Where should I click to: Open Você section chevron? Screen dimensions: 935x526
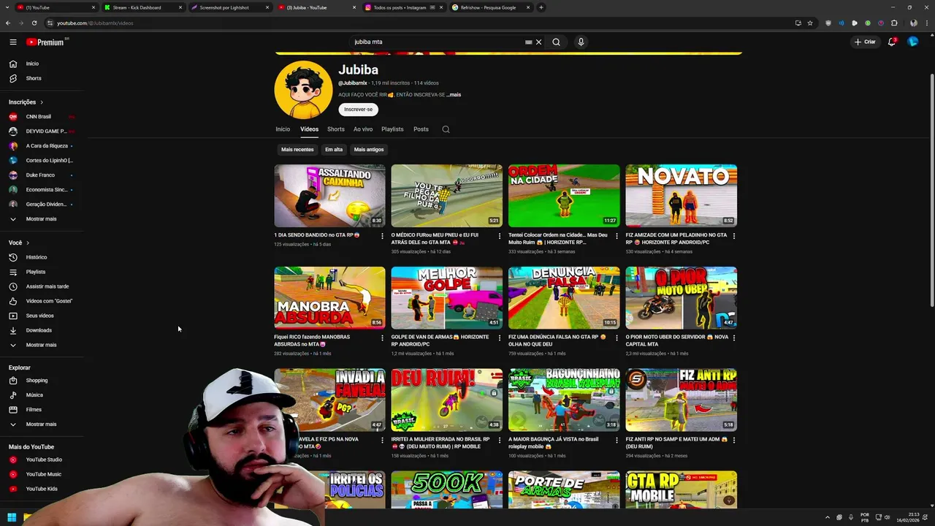[x=28, y=243]
